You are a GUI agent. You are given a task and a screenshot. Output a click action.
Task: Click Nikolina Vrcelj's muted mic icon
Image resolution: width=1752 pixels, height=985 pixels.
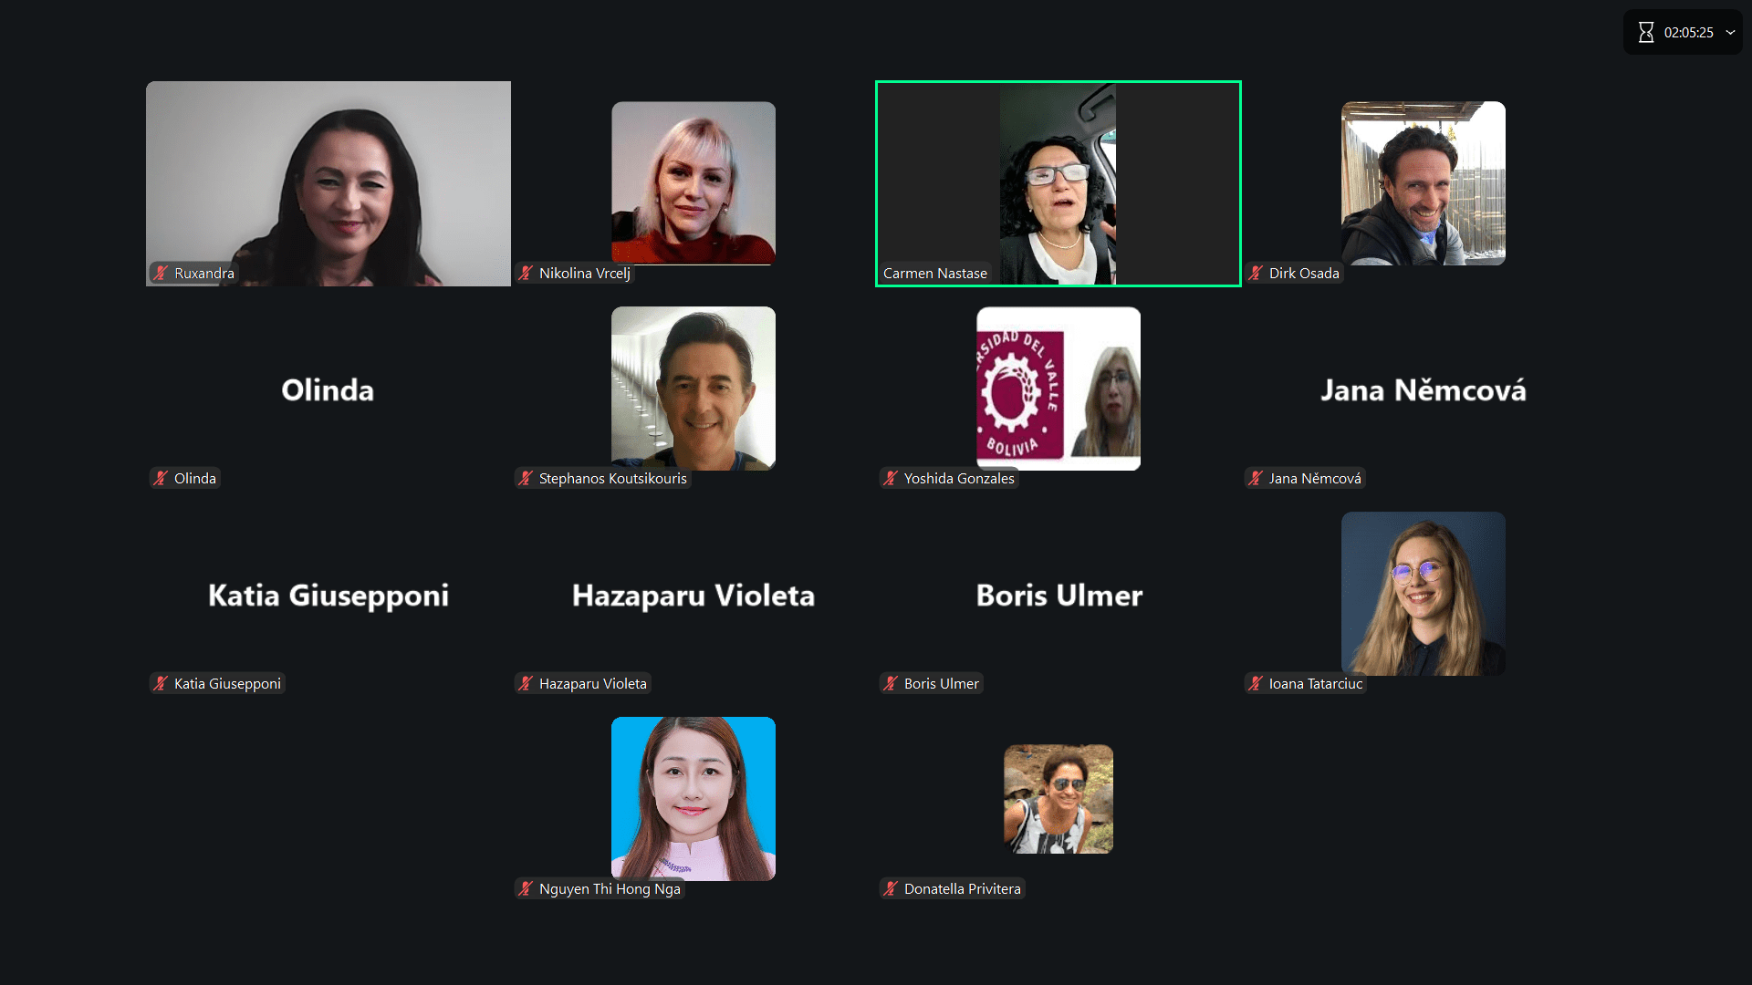point(526,273)
